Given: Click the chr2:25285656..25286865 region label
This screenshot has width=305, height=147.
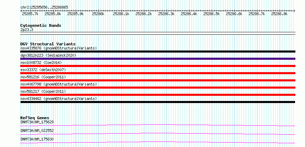Looking at the screenshot, I should pyautogui.click(x=44, y=8).
